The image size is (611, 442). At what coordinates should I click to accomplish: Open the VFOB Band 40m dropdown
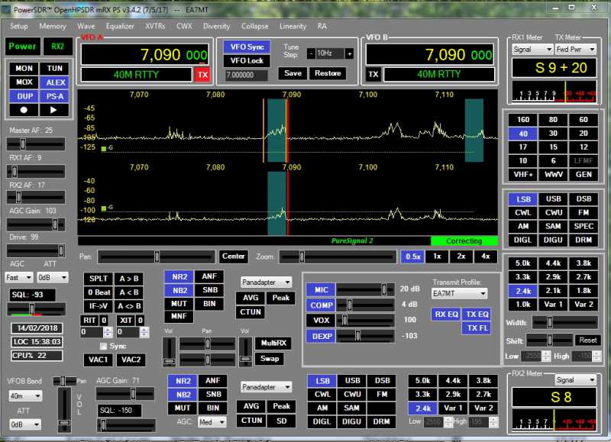pos(25,396)
